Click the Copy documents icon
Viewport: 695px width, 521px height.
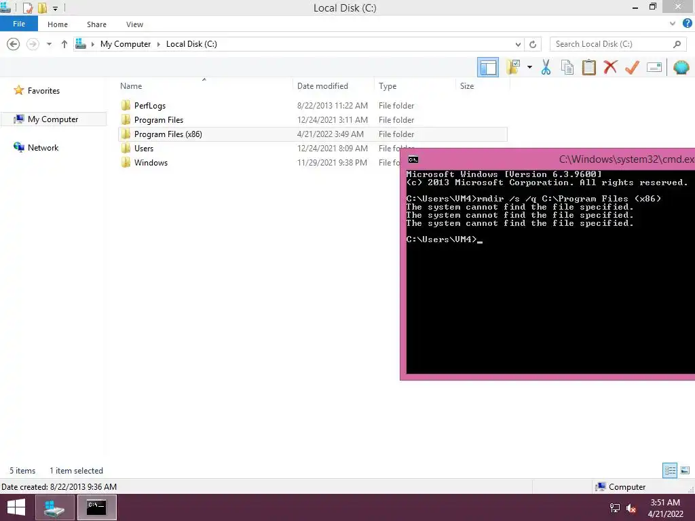point(567,67)
